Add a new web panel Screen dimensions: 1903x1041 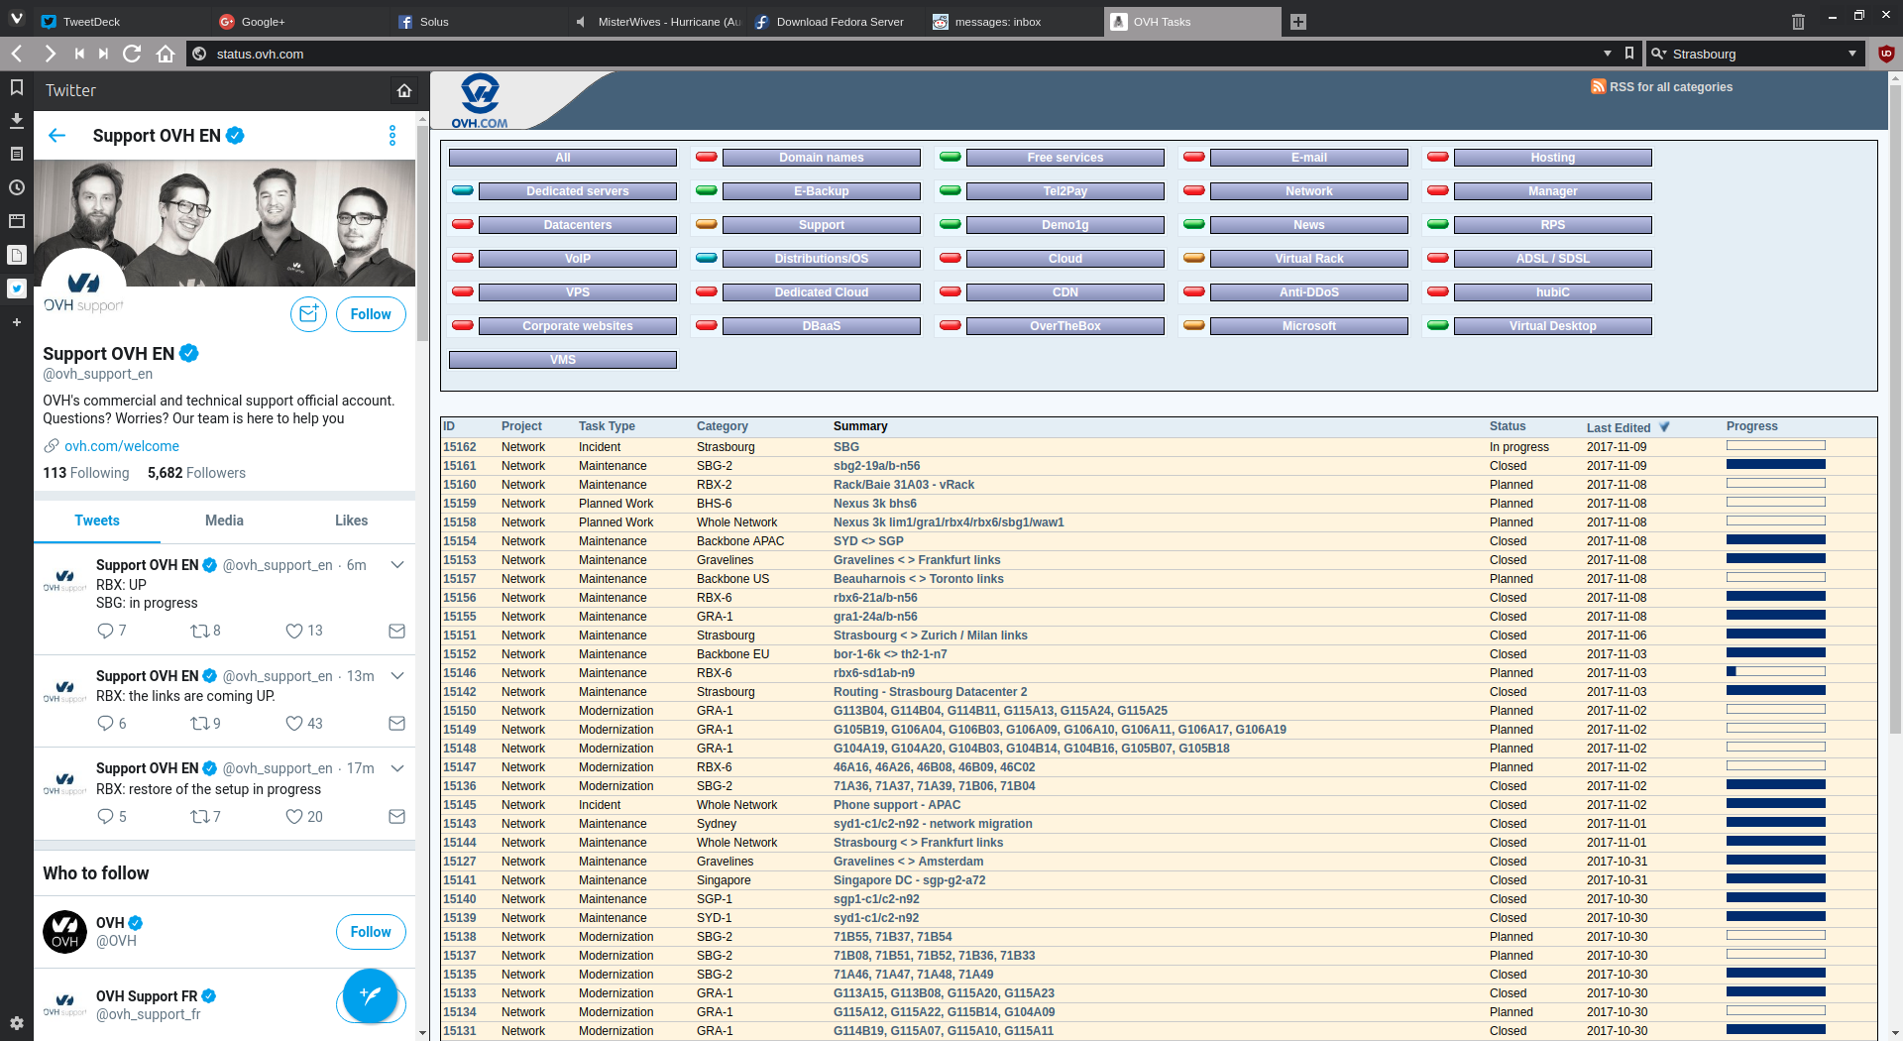17,322
